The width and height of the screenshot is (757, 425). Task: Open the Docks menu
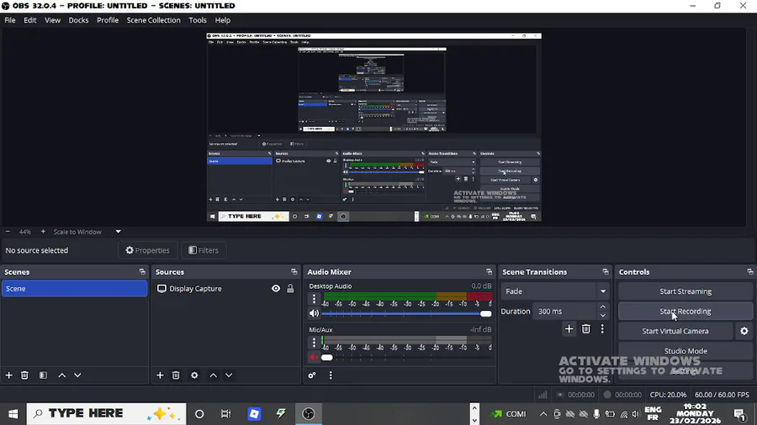click(78, 20)
